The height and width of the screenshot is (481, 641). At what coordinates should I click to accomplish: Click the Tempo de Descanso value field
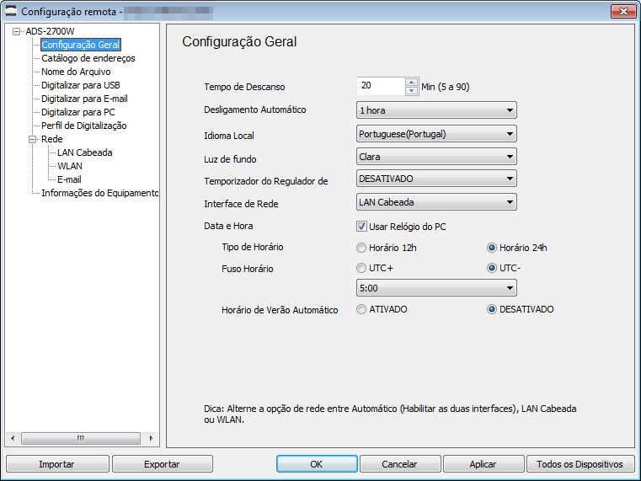coord(381,86)
